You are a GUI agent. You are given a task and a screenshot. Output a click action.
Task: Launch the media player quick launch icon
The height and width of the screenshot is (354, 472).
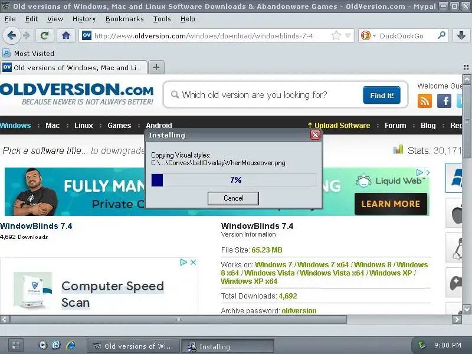pos(42,345)
